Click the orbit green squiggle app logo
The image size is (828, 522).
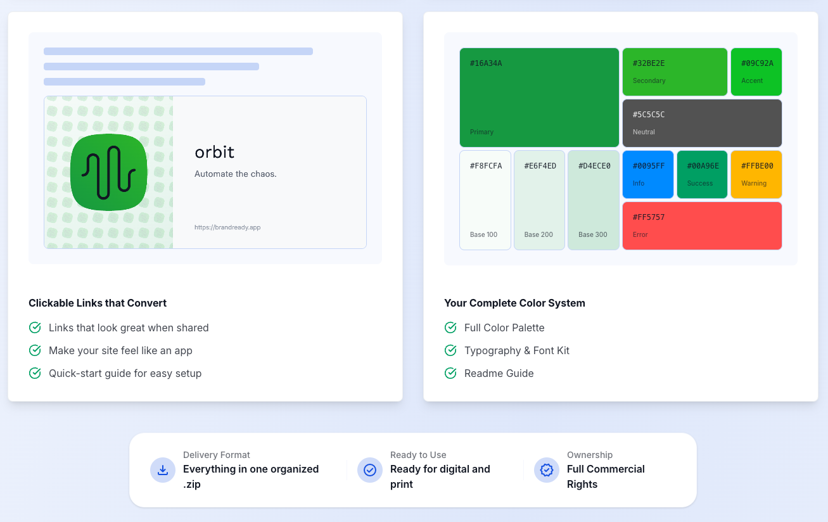pyautogui.click(x=109, y=172)
